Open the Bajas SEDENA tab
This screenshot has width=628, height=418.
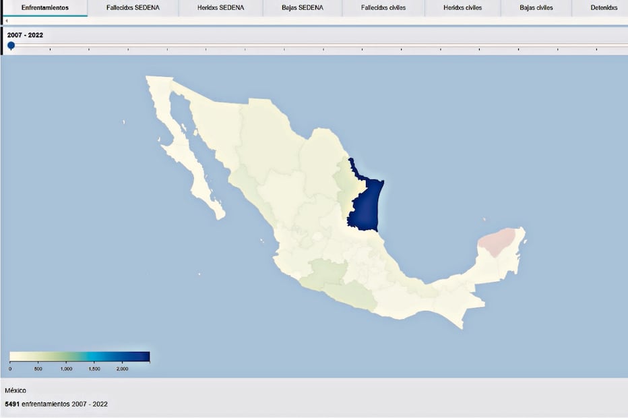(x=303, y=7)
